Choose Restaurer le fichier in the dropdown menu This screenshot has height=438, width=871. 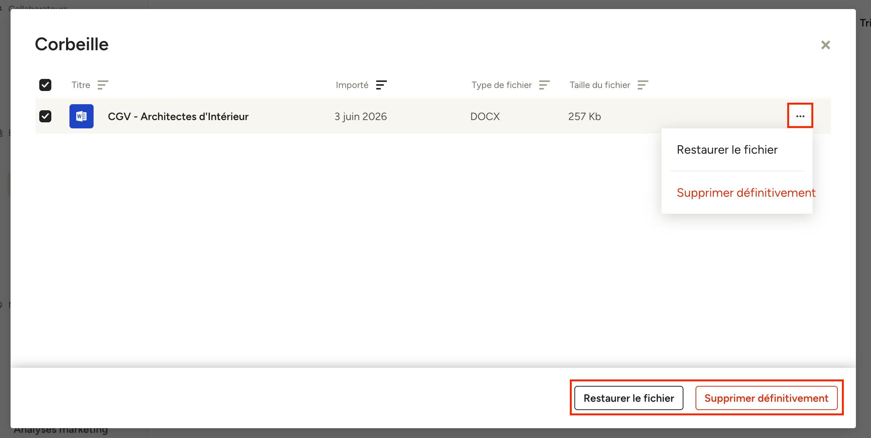[x=727, y=150]
